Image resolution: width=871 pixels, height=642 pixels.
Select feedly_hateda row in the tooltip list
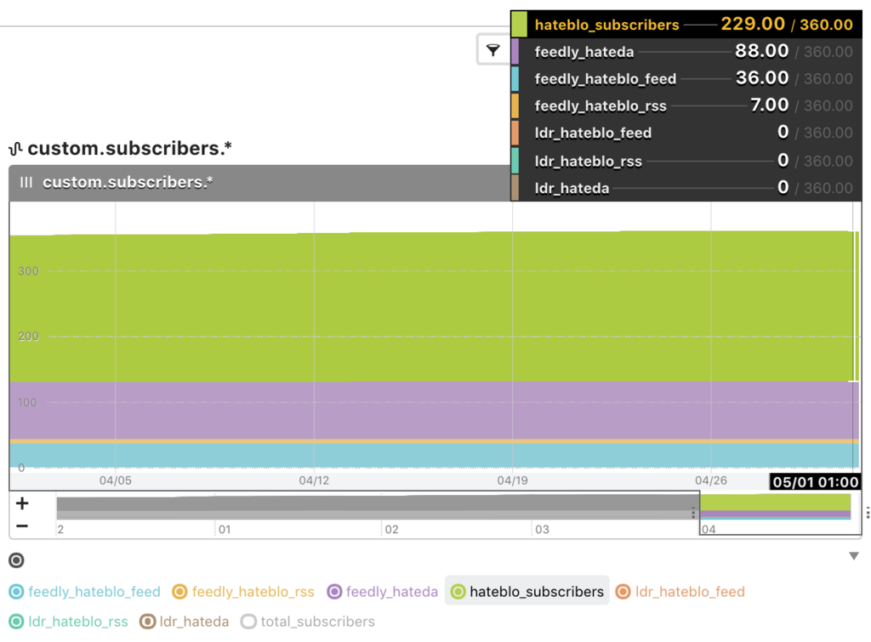click(686, 52)
